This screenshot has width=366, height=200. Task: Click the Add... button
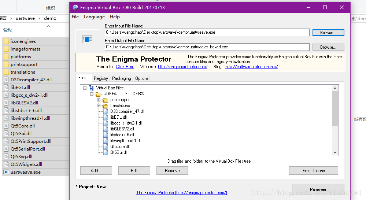coord(96,171)
